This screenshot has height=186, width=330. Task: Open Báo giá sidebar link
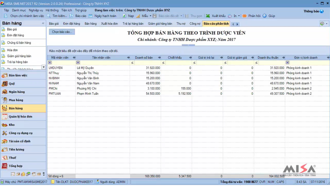pyautogui.click(x=12, y=29)
